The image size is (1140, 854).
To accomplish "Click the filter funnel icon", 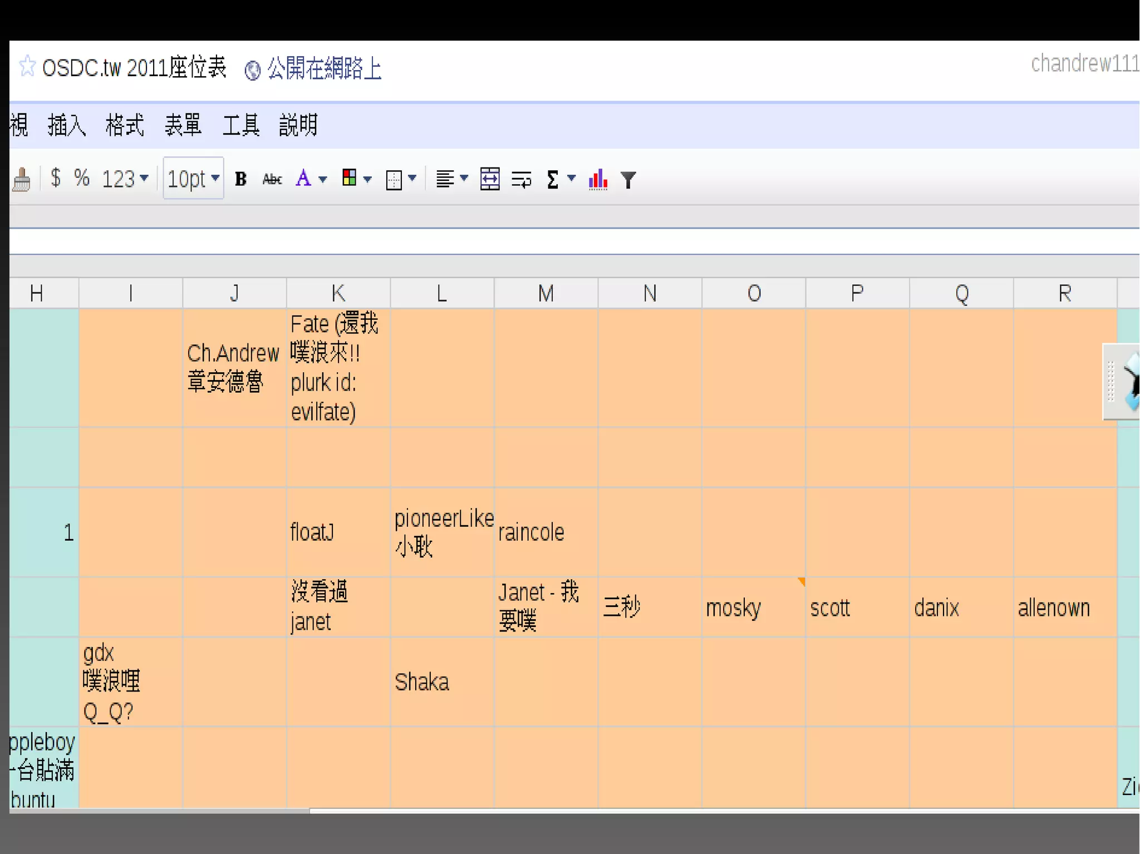I will (x=628, y=180).
